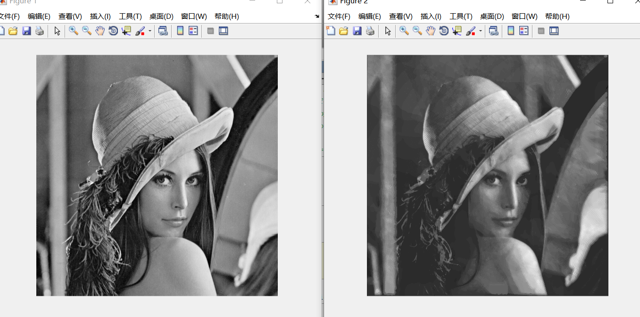Select the Pan hand tool in Figure 2

coord(431,31)
